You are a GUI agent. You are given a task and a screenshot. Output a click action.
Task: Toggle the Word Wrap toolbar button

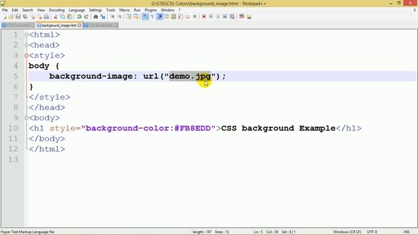tap(145, 17)
